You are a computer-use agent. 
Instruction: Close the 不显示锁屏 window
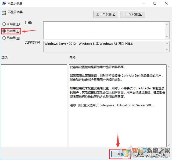pyautogui.click(x=166, y=3)
